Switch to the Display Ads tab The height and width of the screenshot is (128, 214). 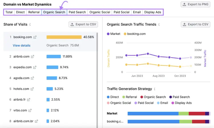coord(153,12)
